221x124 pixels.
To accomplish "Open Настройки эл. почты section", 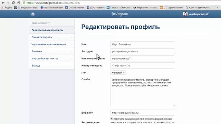I will 51,59.
